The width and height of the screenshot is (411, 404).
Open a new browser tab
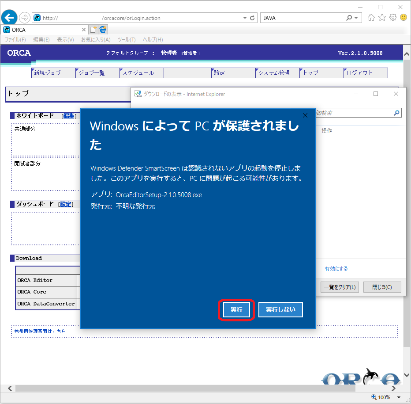click(93, 30)
